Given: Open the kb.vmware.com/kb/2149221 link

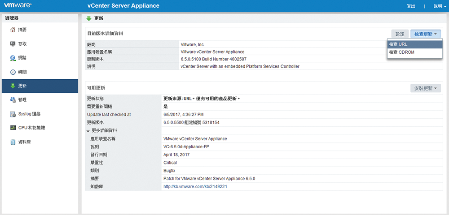Looking at the screenshot, I should coord(195,187).
